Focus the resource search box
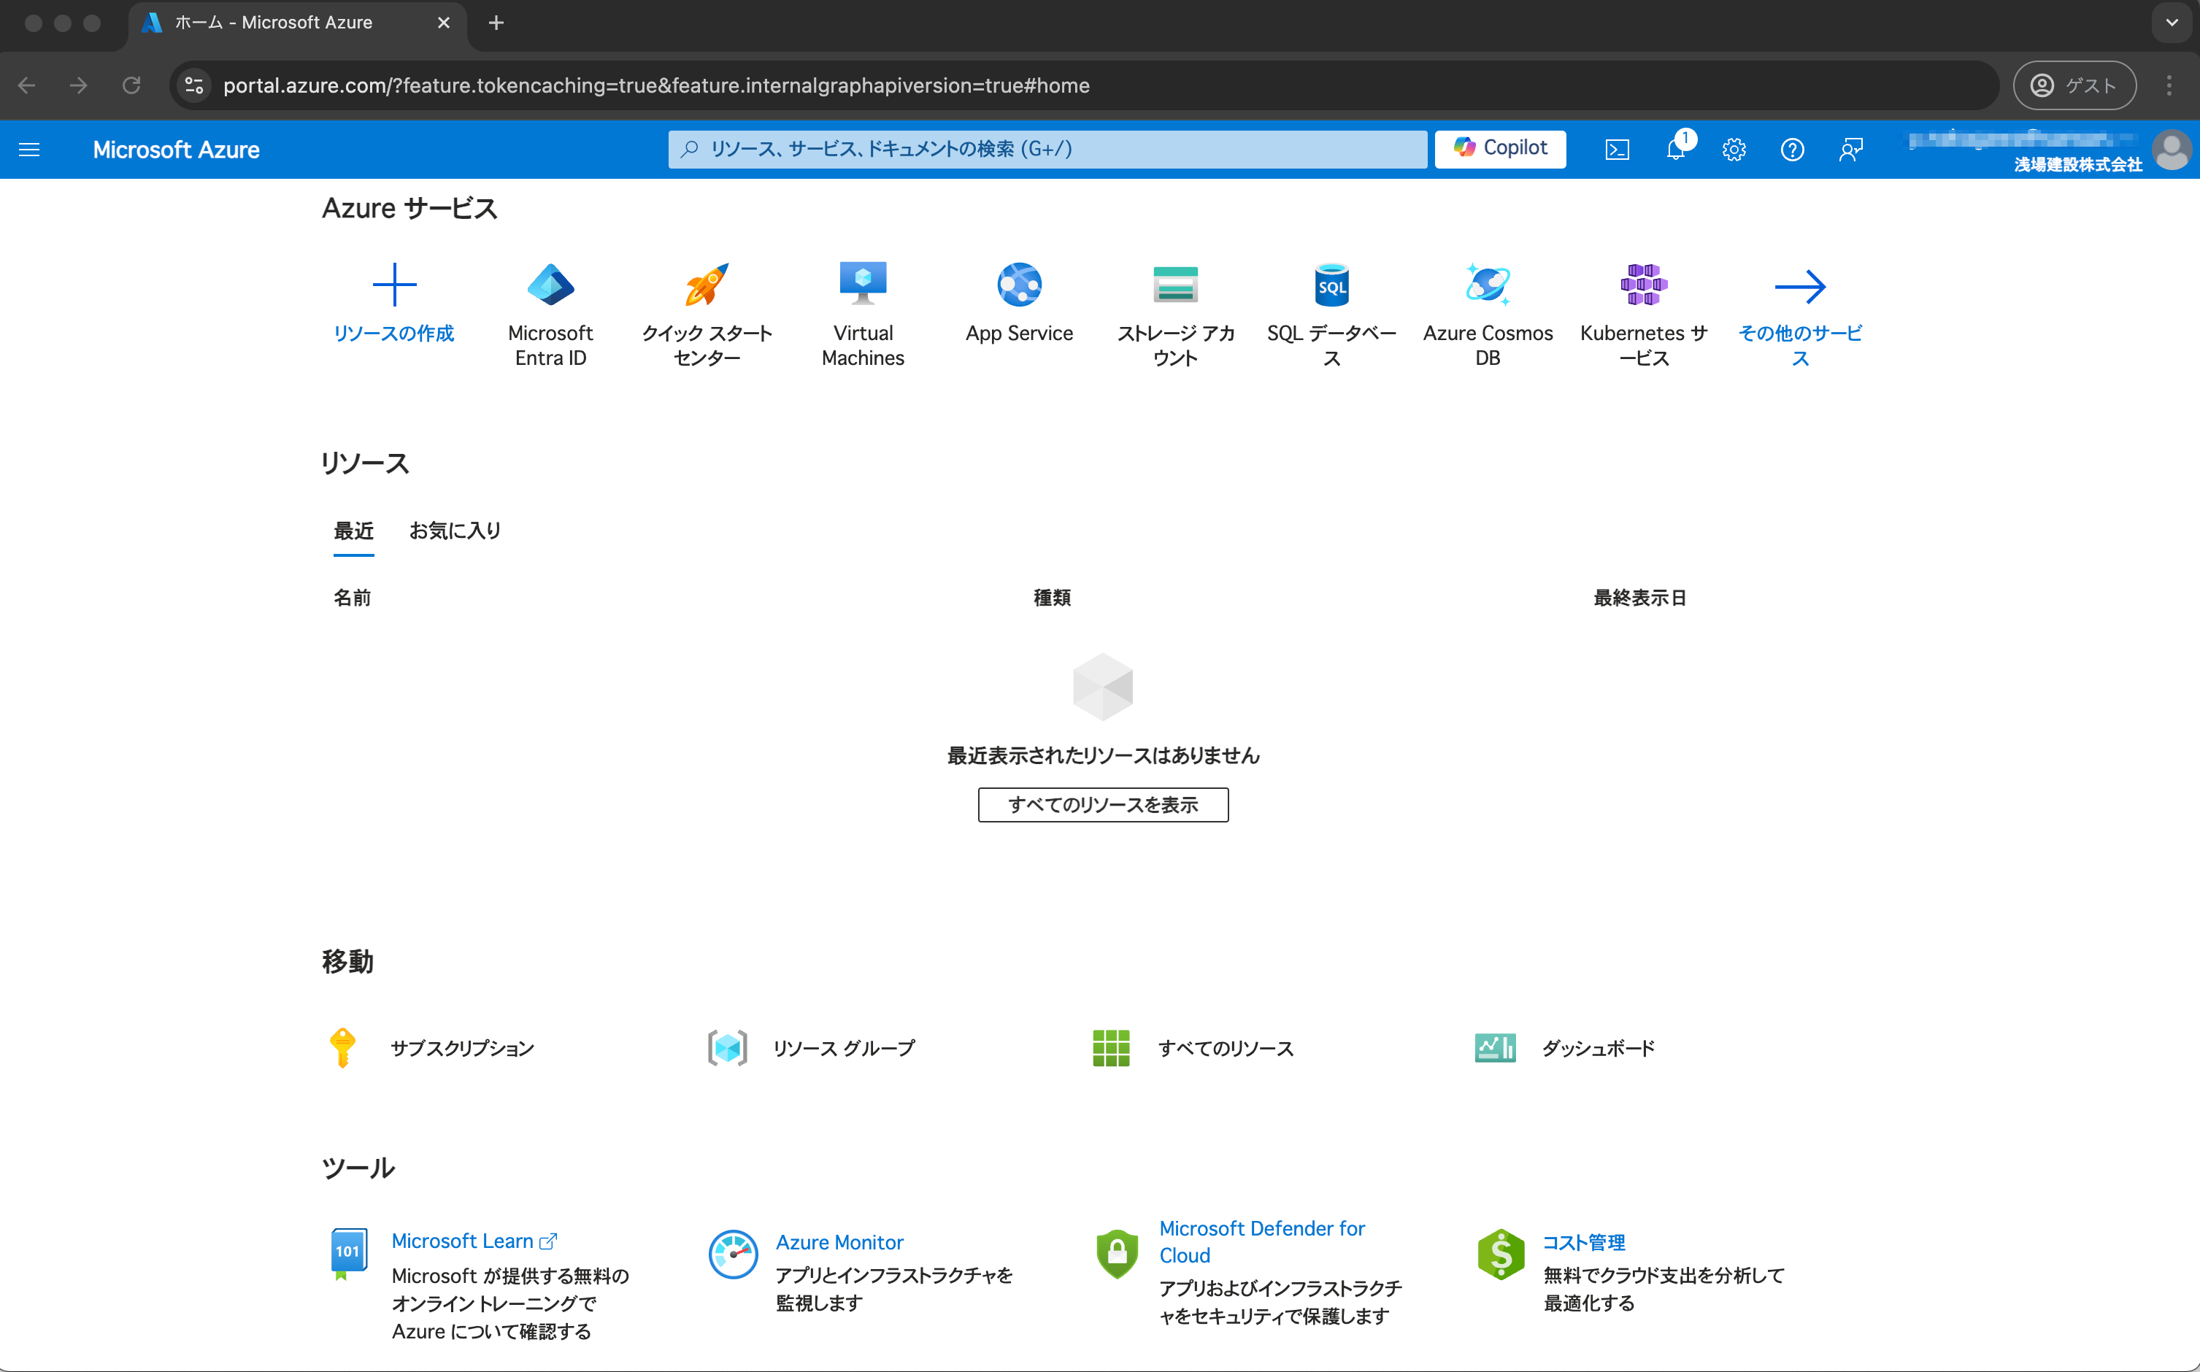This screenshot has height=1372, width=2200. tap(1047, 149)
